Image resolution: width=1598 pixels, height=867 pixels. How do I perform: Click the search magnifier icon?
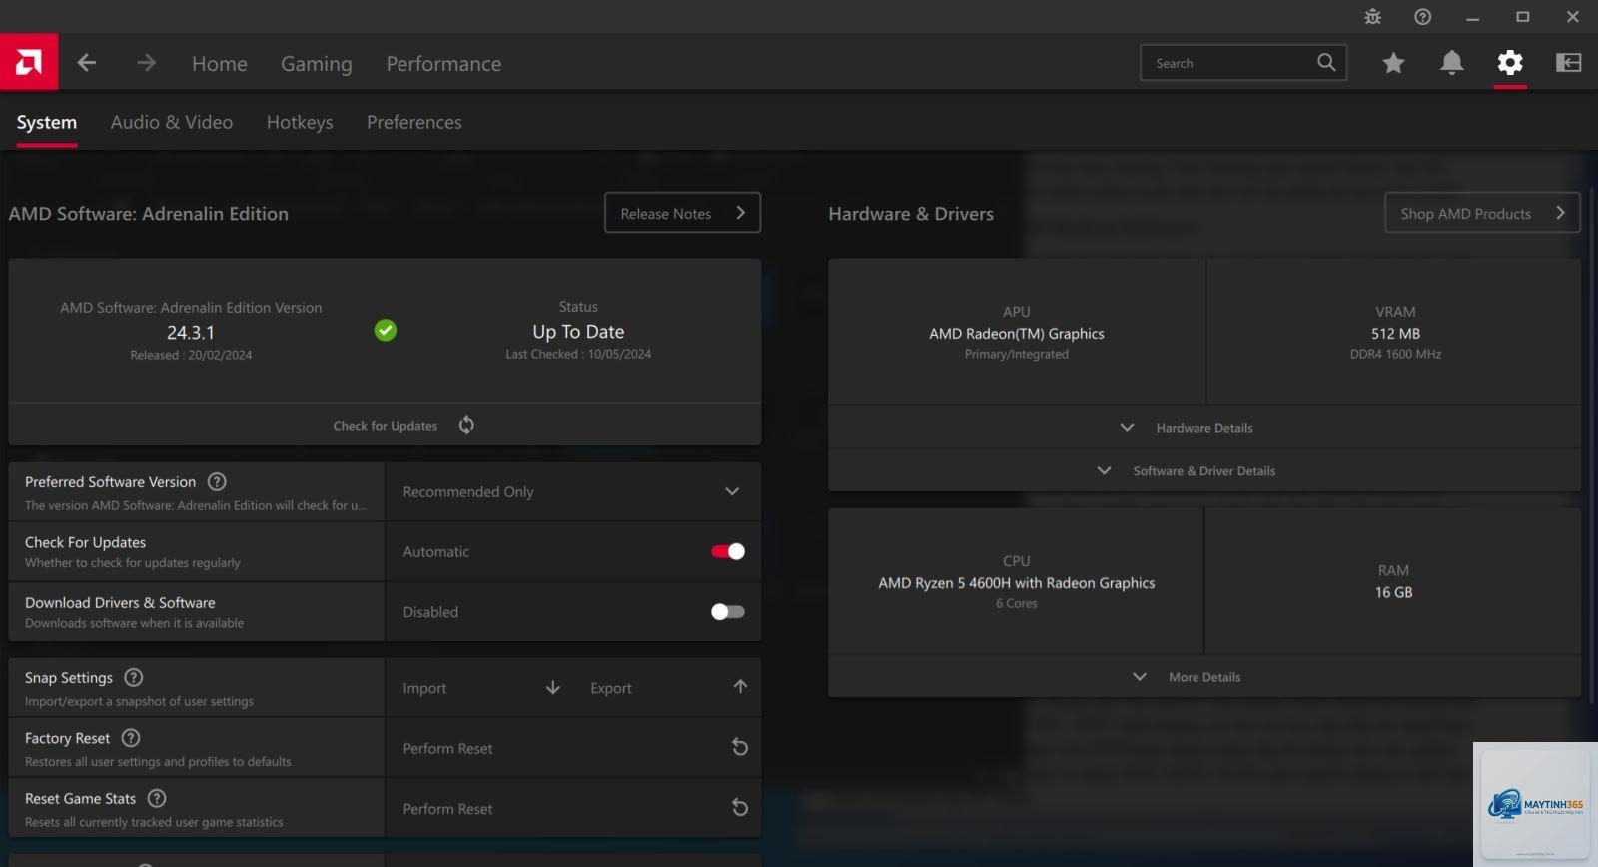coord(1326,62)
